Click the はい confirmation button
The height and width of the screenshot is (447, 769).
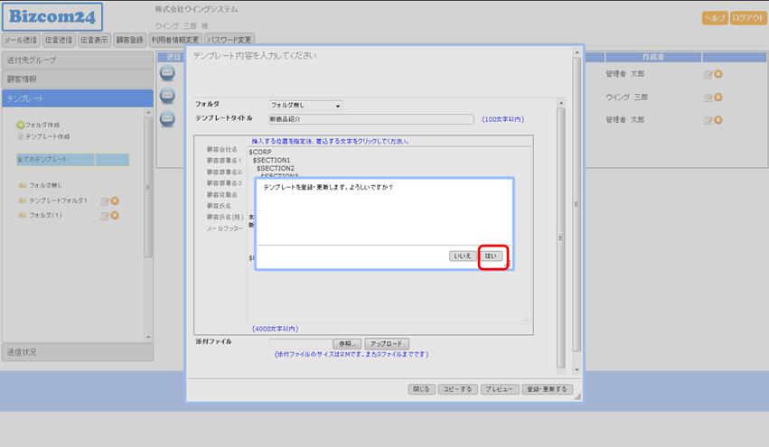point(491,256)
